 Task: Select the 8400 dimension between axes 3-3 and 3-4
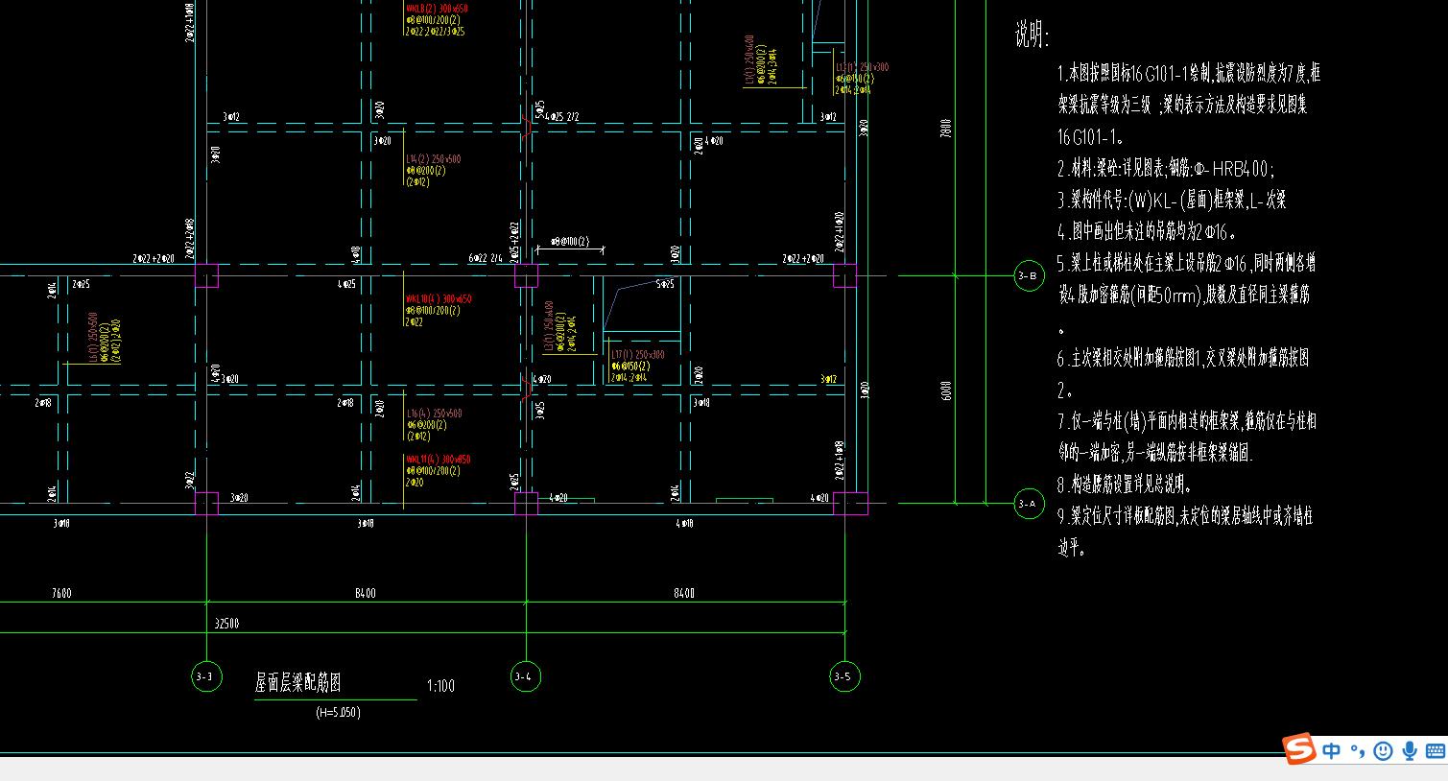[365, 593]
